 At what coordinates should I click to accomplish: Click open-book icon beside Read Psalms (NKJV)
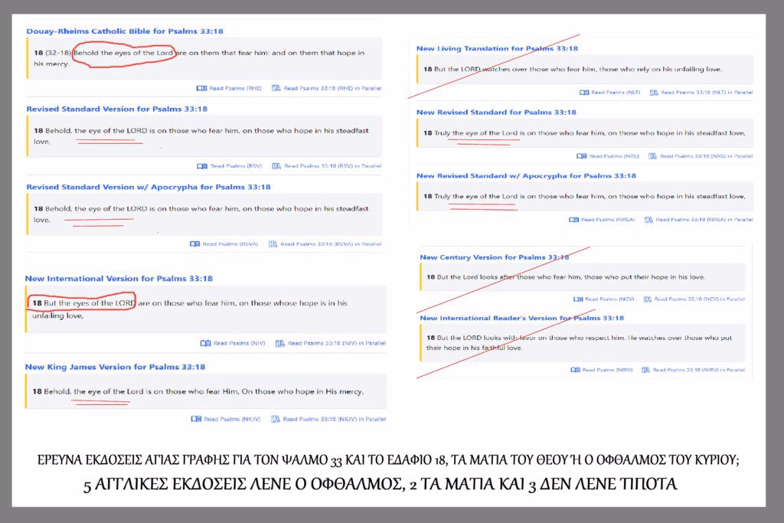[x=196, y=420]
